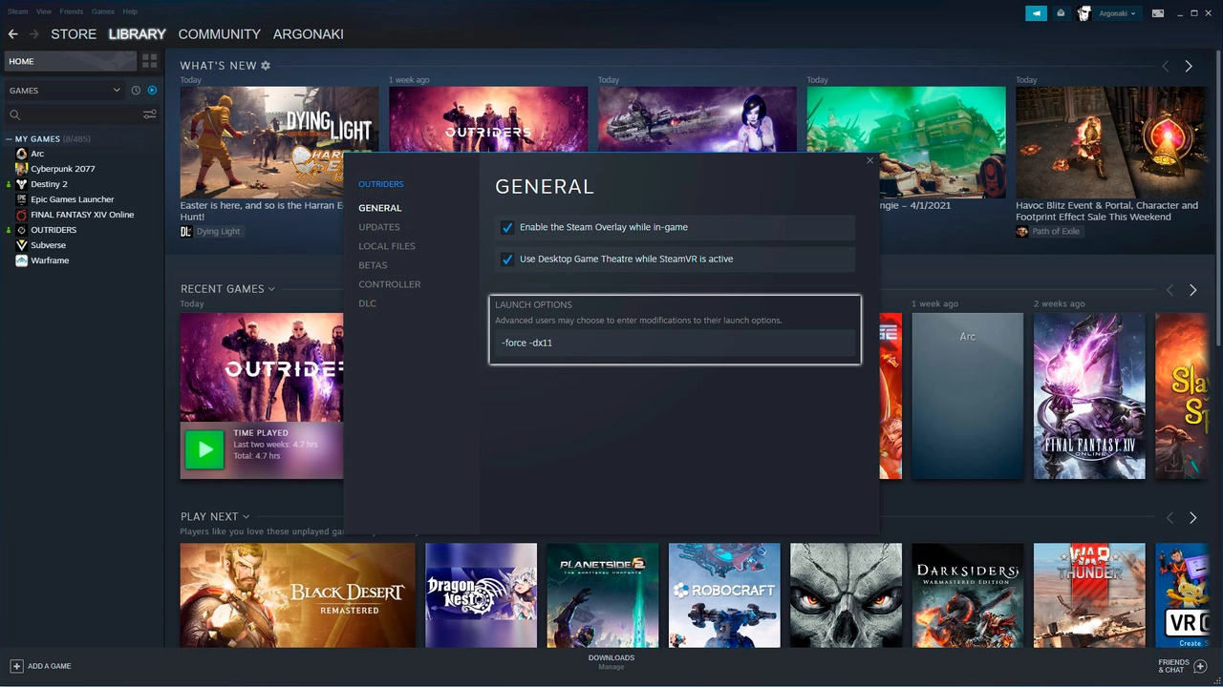Enter Big Picture mode icon
1223x687 pixels.
point(1158,13)
